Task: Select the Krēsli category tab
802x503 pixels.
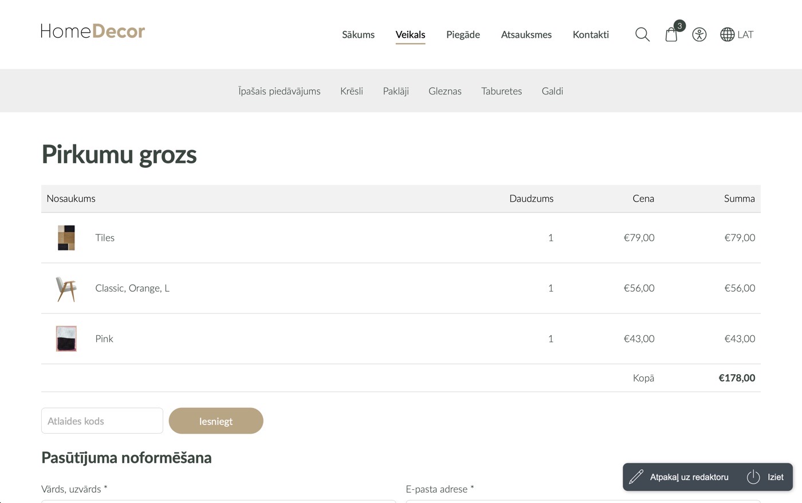Action: (351, 91)
